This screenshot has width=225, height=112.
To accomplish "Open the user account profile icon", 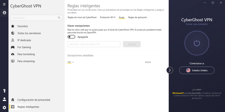I will [4, 99].
